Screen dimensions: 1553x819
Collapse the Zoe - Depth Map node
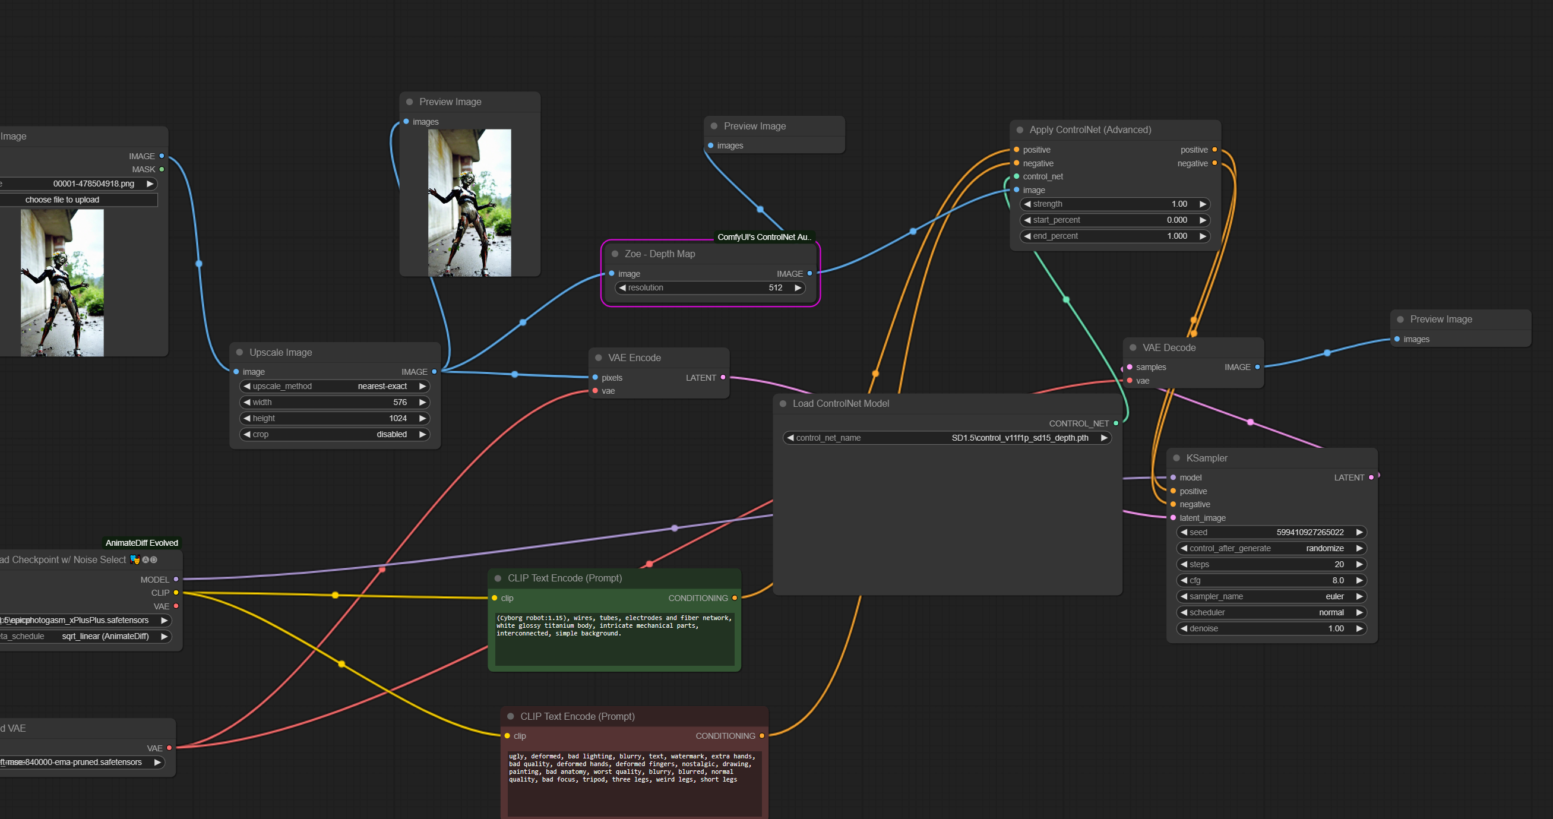click(x=615, y=254)
